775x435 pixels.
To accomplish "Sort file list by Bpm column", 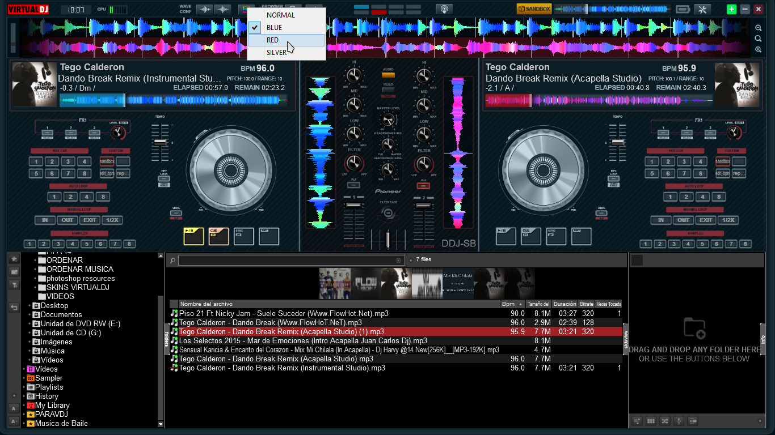I will pos(513,304).
